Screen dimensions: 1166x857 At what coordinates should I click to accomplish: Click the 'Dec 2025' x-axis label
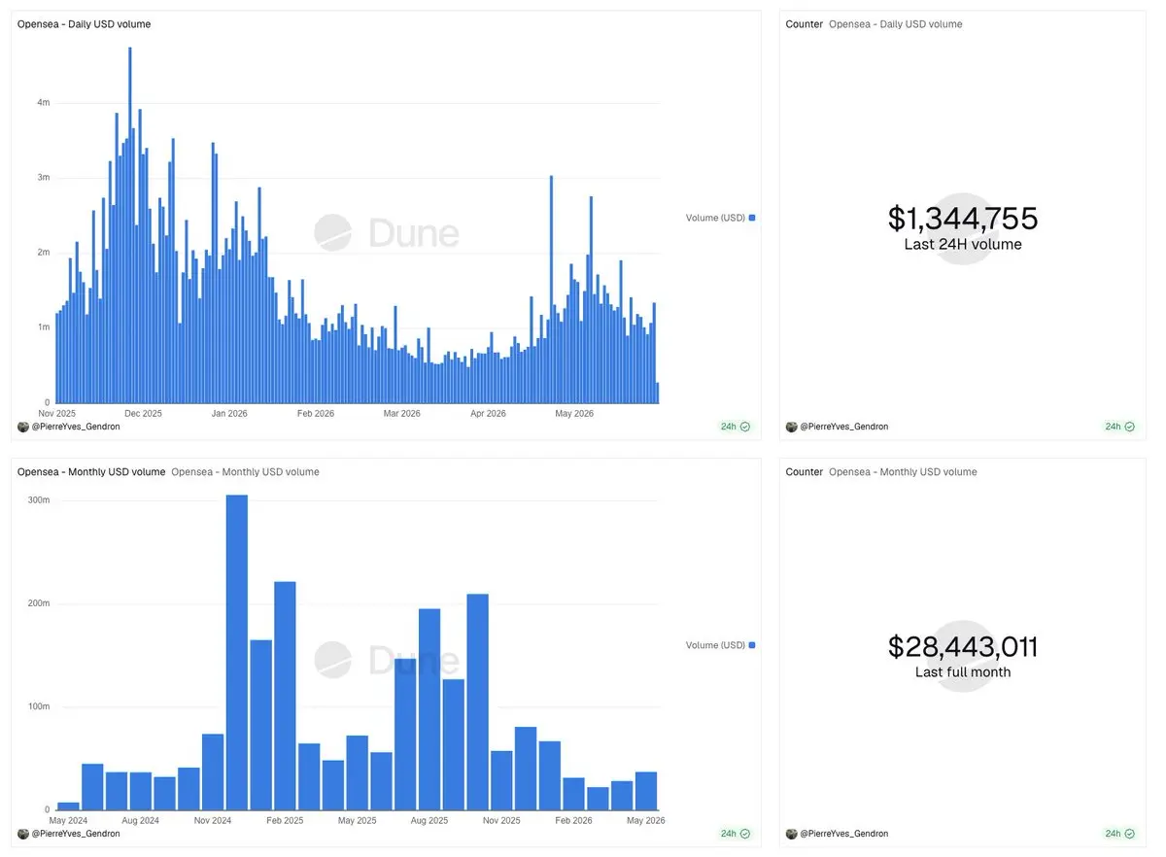pos(144,414)
